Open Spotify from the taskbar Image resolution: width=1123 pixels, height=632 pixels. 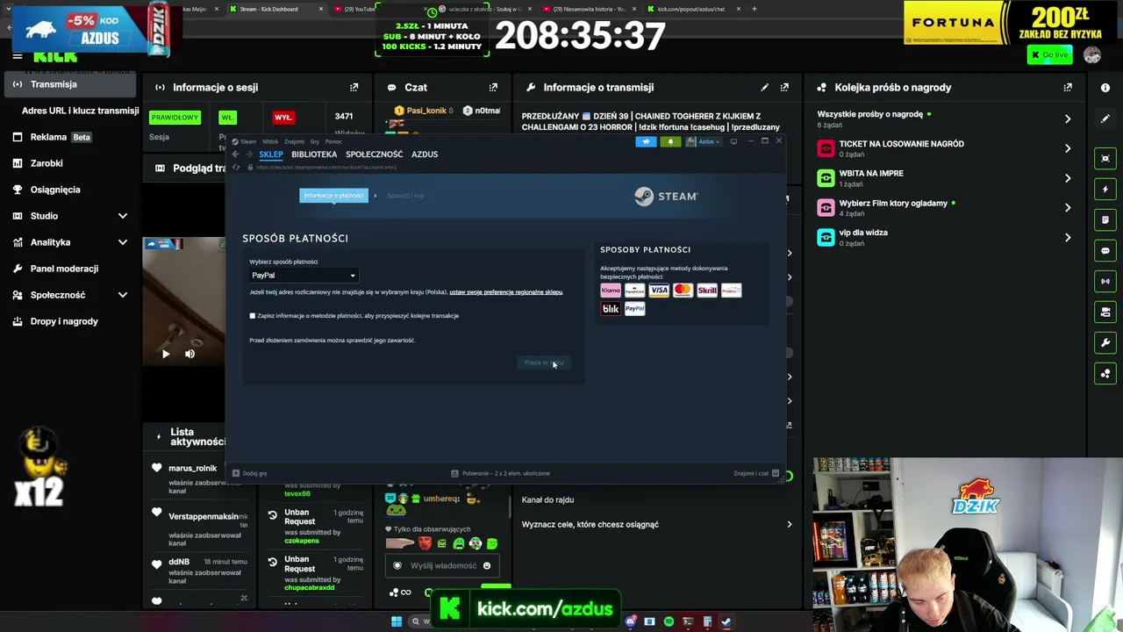pyautogui.click(x=669, y=622)
